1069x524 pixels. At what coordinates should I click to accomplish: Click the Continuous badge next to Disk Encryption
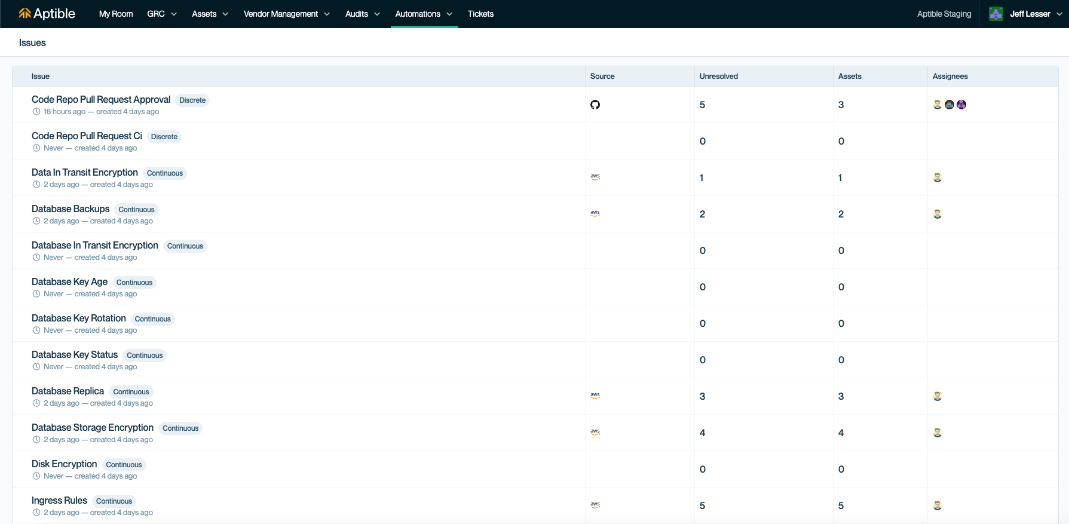click(x=124, y=465)
